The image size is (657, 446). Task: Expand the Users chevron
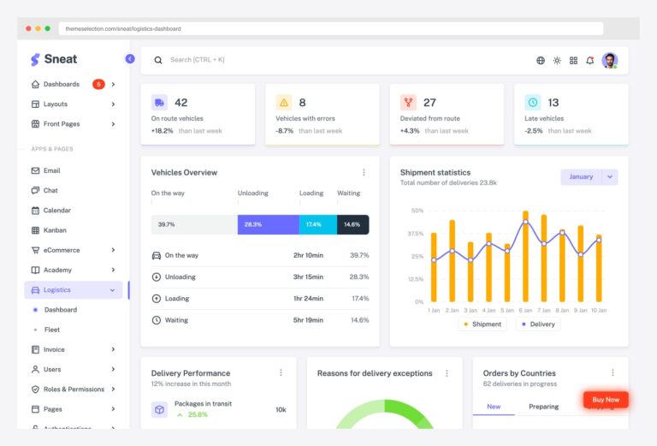click(113, 369)
